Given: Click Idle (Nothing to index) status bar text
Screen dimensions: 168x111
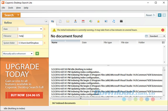Looking at the screenshot, I should 14,108.
